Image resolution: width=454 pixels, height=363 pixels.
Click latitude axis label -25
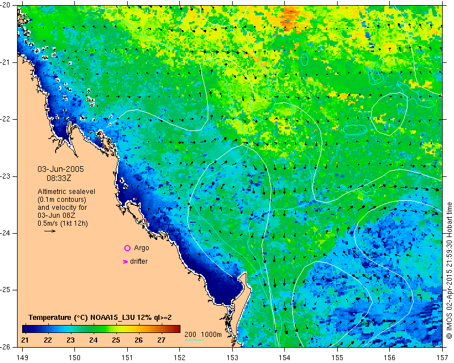pos(5,290)
